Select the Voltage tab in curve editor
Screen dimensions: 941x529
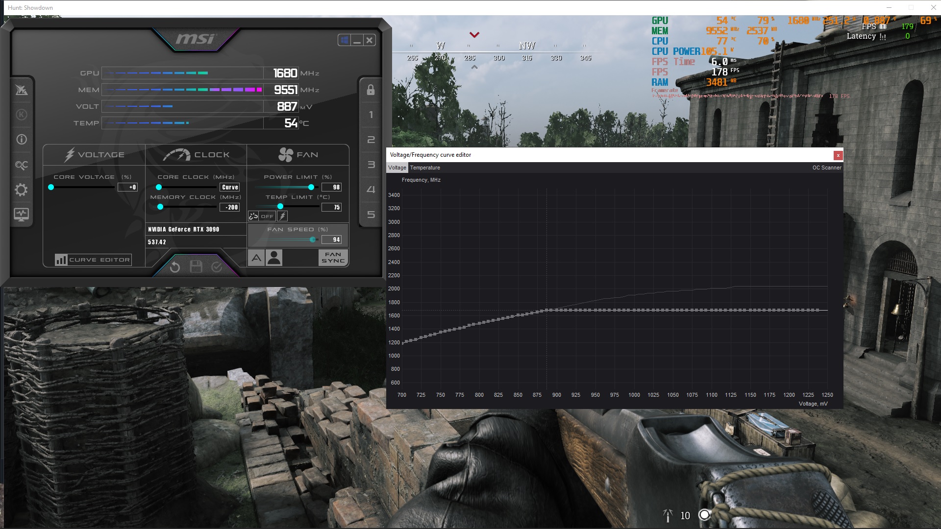pyautogui.click(x=397, y=168)
